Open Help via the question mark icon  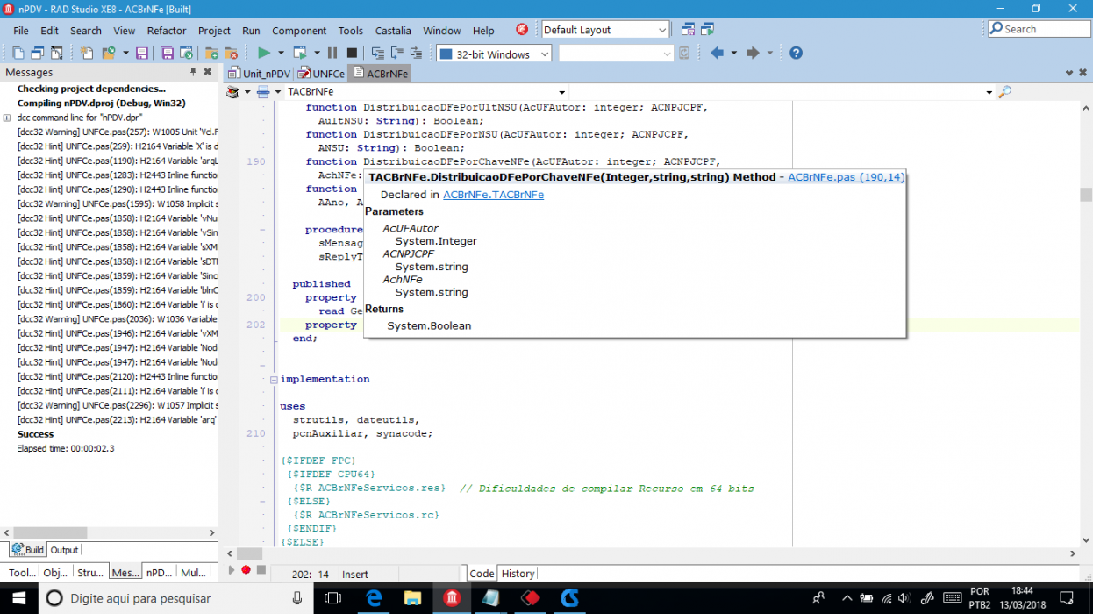coord(795,54)
